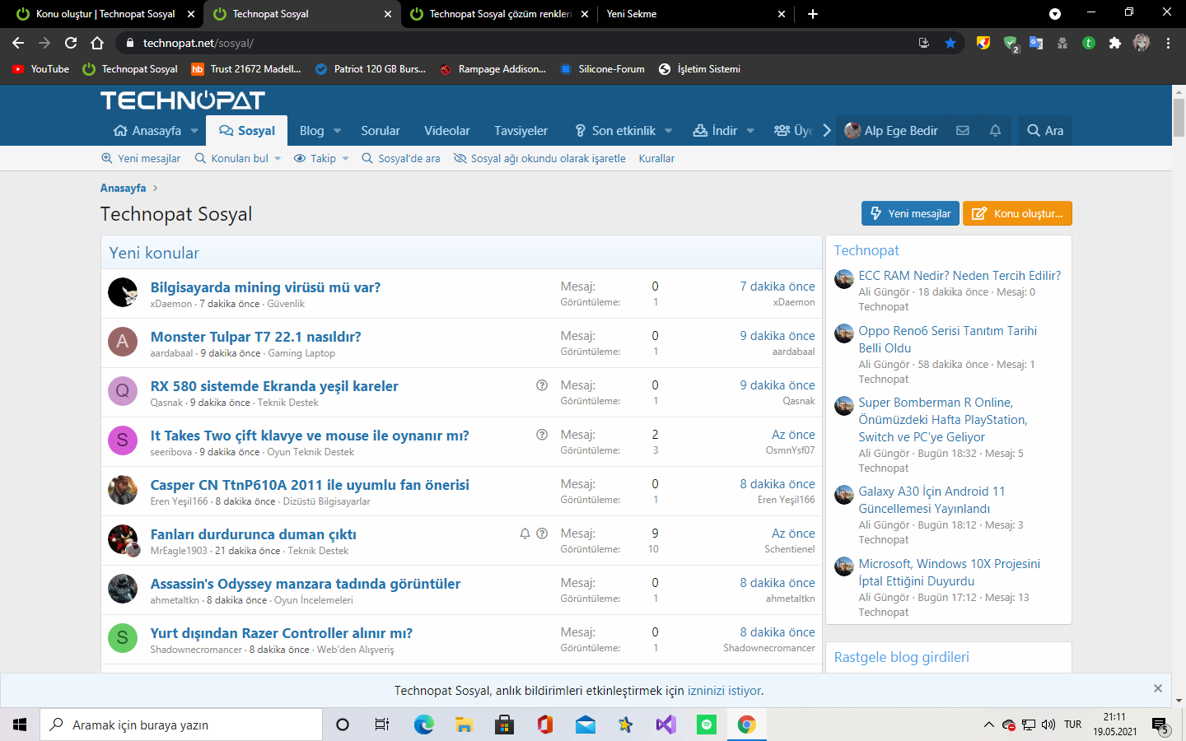This screenshot has height=741, width=1186.
Task: Click the Anasayfa breadcrumb link
Action: point(123,188)
